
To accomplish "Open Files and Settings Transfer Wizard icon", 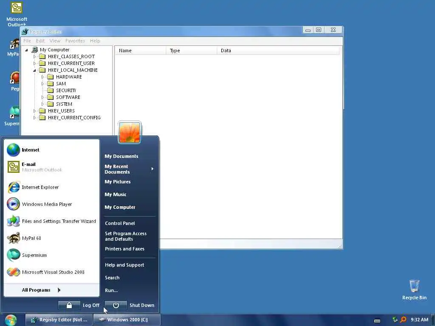I will pos(13,221).
